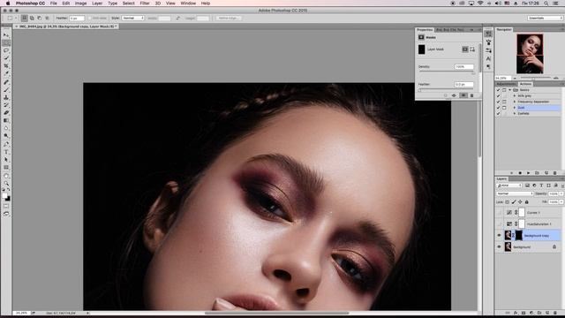Screen dimensions: 565x318
Task: Select the Healing Brush tool
Action: coord(6,82)
